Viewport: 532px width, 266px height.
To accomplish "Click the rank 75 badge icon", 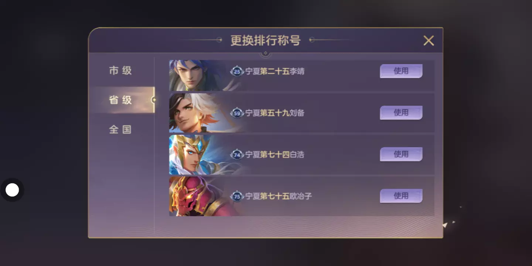I will (237, 196).
